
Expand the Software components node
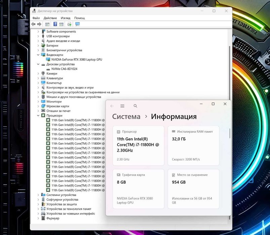pos(38,32)
